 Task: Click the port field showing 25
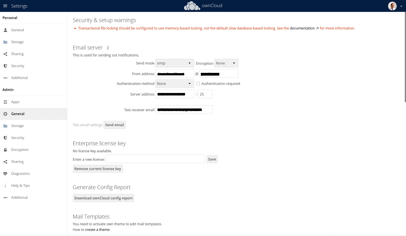tap(205, 94)
